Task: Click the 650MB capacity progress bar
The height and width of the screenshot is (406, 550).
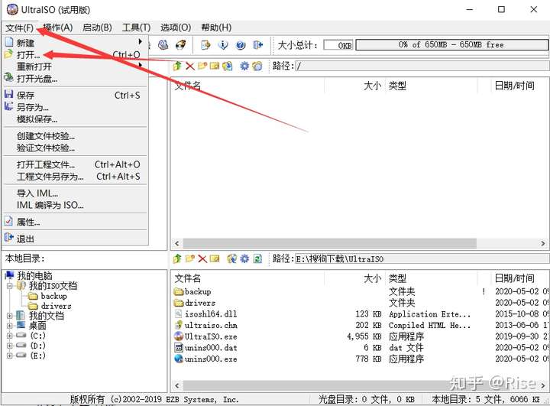Action: point(451,45)
